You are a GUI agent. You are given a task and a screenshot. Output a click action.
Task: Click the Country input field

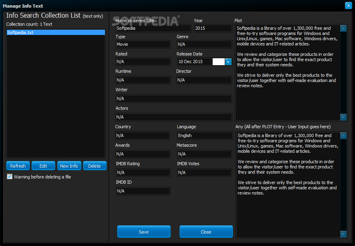[143, 135]
